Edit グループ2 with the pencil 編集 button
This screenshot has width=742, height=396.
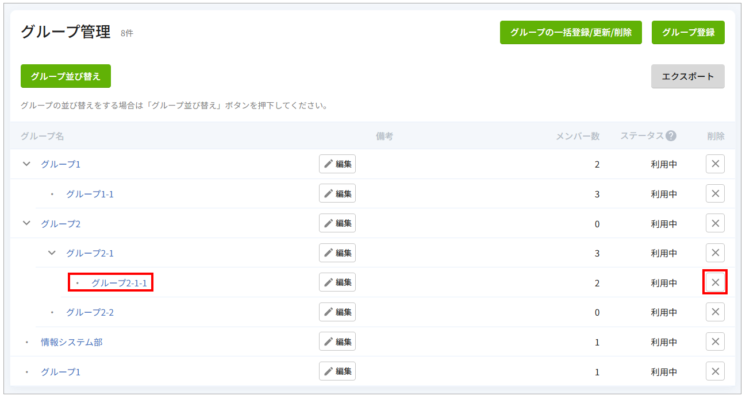point(337,223)
